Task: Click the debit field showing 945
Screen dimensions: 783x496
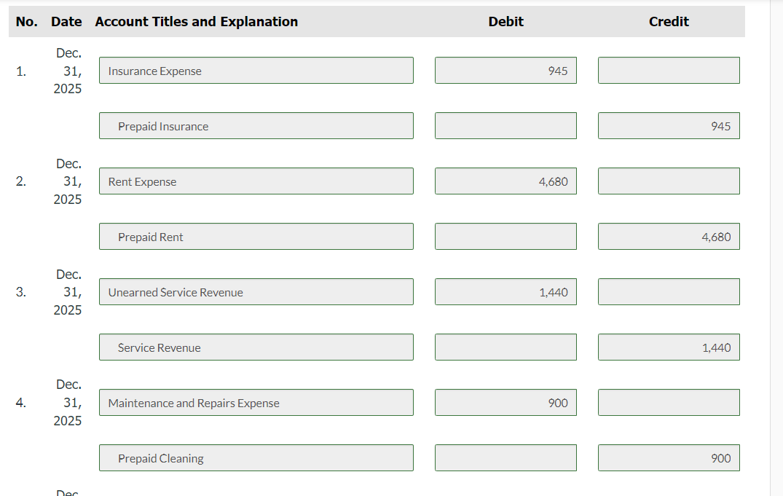Action: click(505, 71)
